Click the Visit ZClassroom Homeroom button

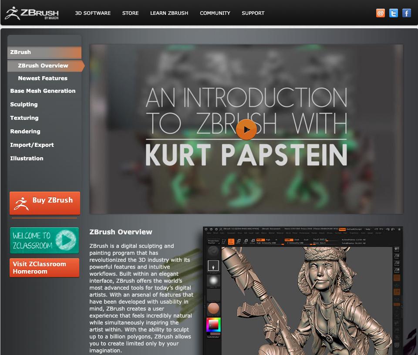click(x=44, y=267)
